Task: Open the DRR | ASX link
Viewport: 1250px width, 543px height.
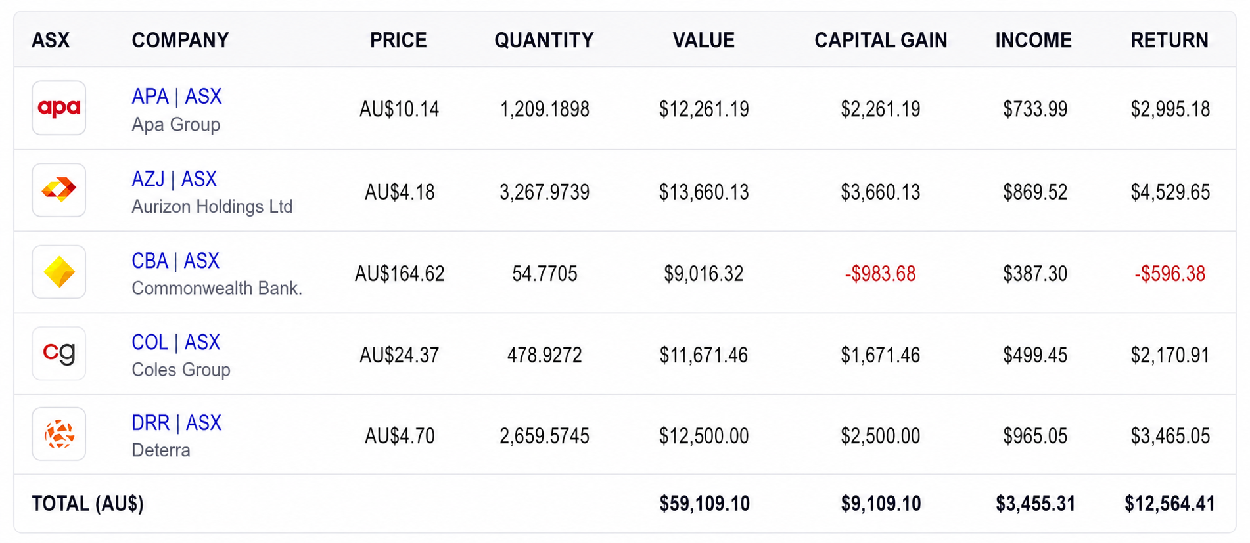Action: pos(177,424)
